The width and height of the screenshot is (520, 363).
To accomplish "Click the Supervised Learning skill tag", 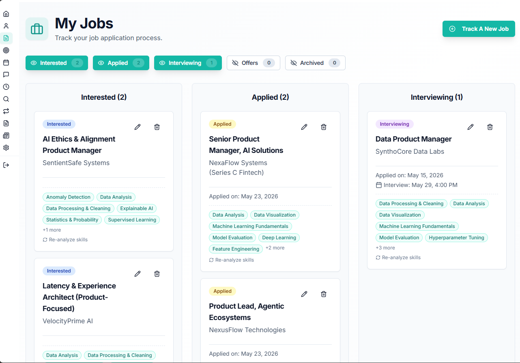I will pyautogui.click(x=132, y=220).
